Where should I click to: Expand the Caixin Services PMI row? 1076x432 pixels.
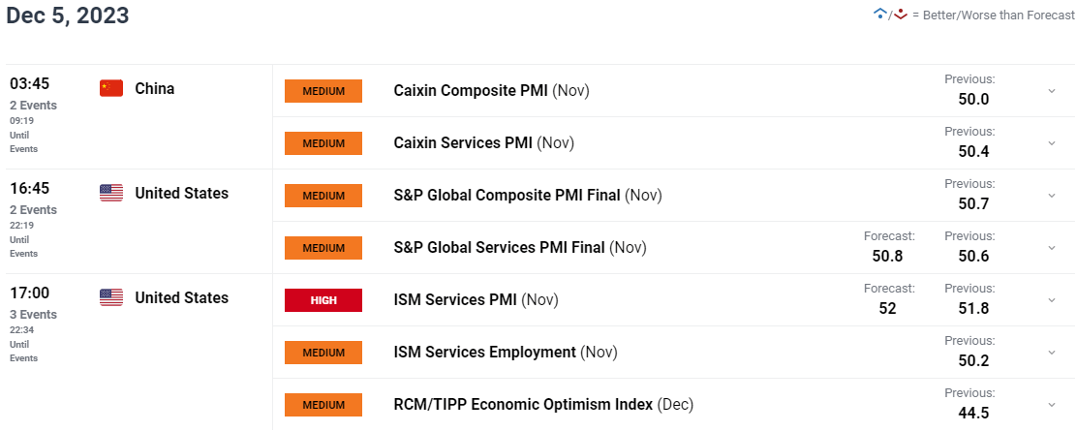pyautogui.click(x=1051, y=142)
